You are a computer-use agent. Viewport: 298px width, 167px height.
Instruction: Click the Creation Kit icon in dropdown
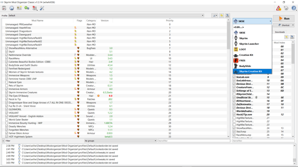click(x=236, y=55)
